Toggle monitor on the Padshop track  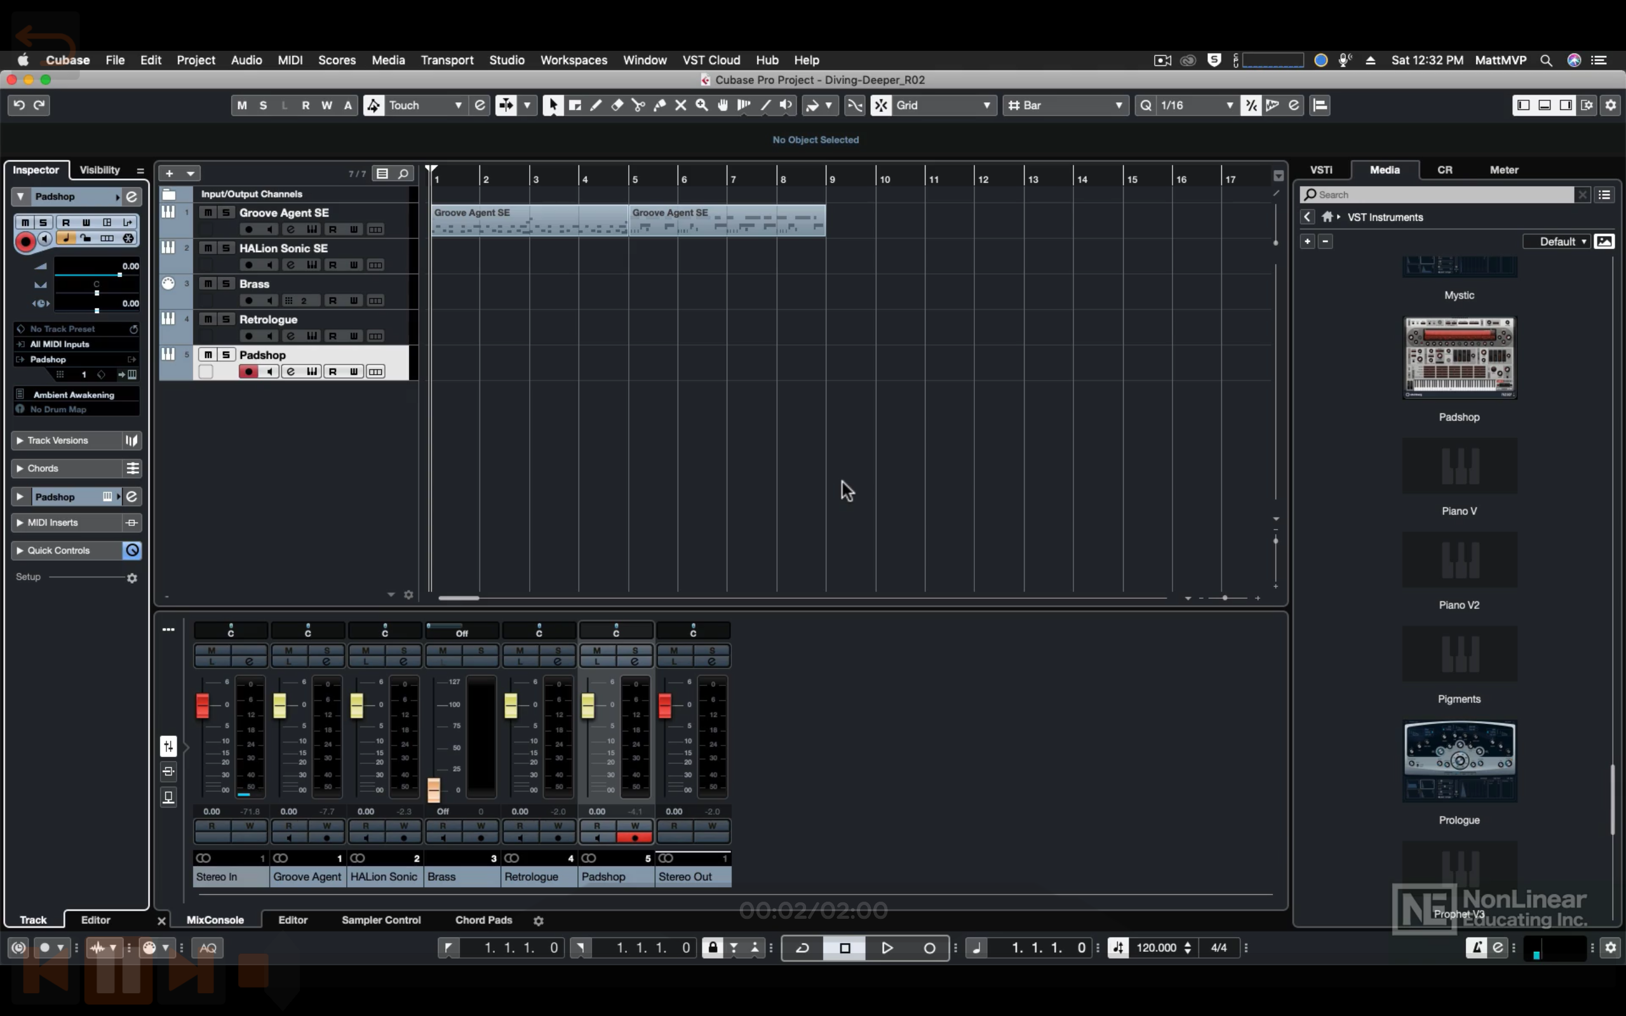click(x=269, y=371)
